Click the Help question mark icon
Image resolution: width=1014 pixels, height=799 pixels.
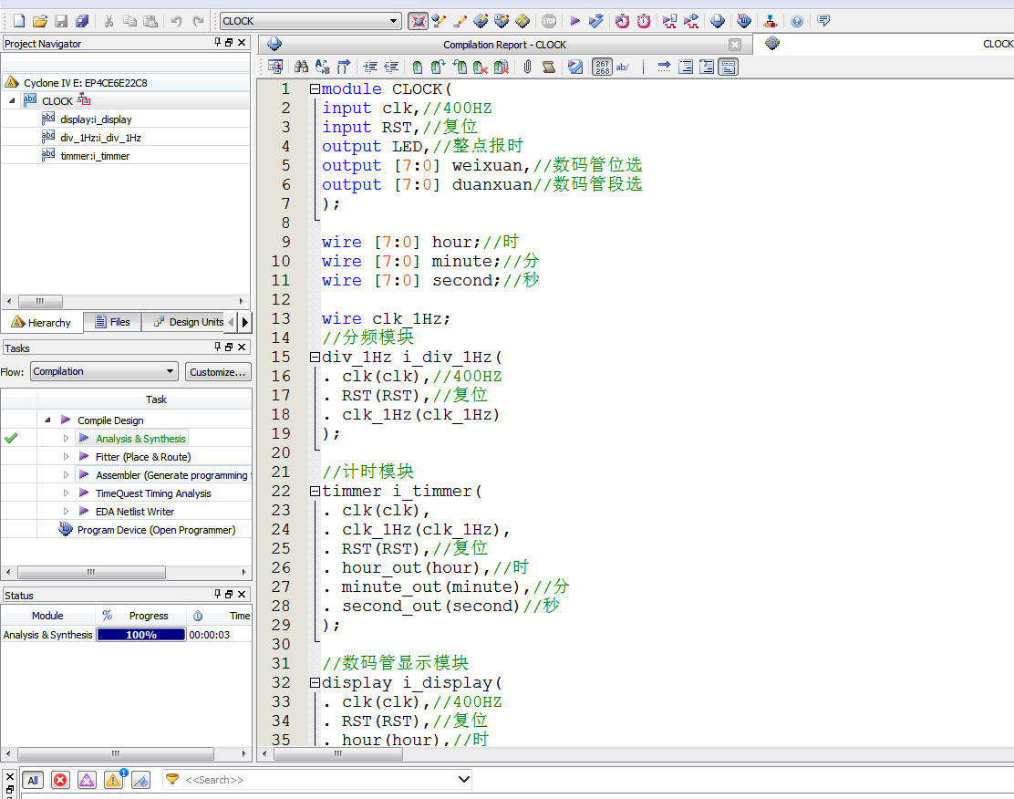pos(797,21)
